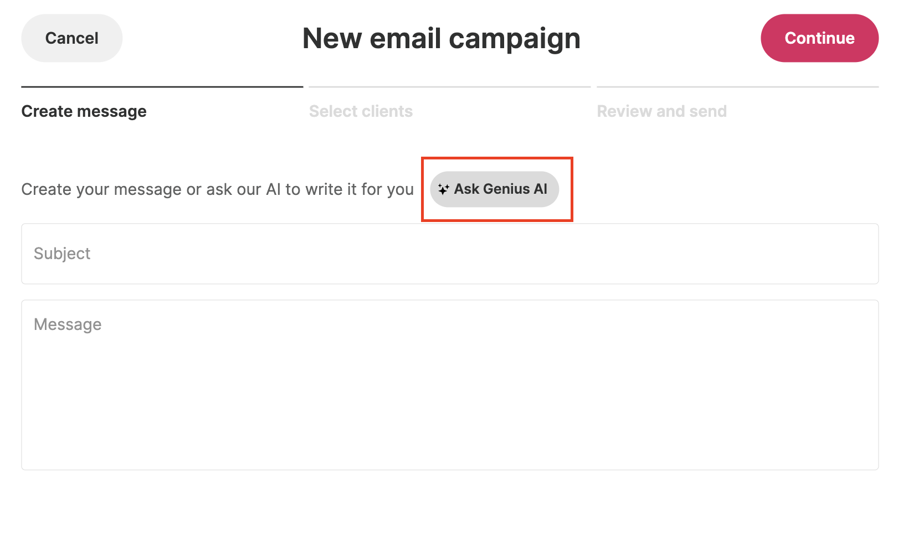This screenshot has width=903, height=537.
Task: Click the progress line above Review and send
Action: (x=737, y=87)
